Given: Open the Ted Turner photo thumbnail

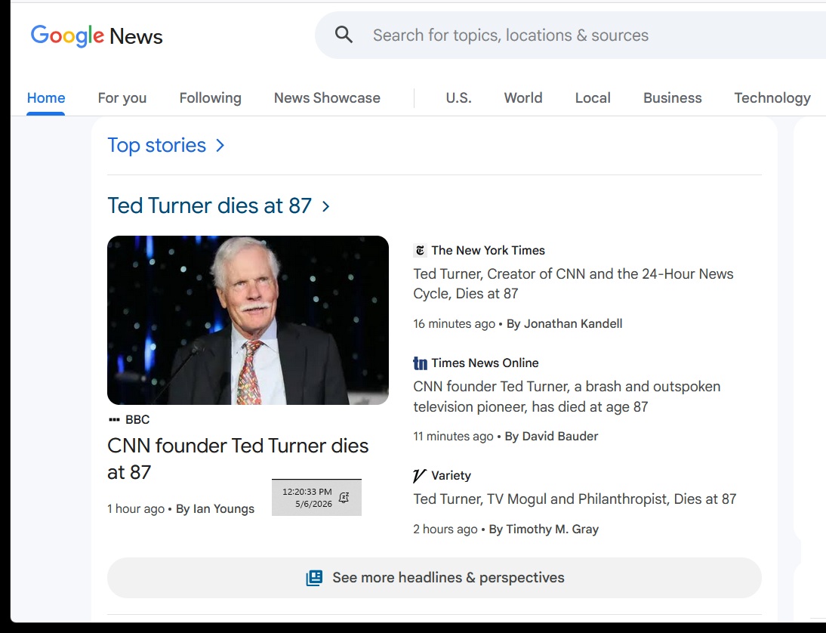Looking at the screenshot, I should (248, 320).
